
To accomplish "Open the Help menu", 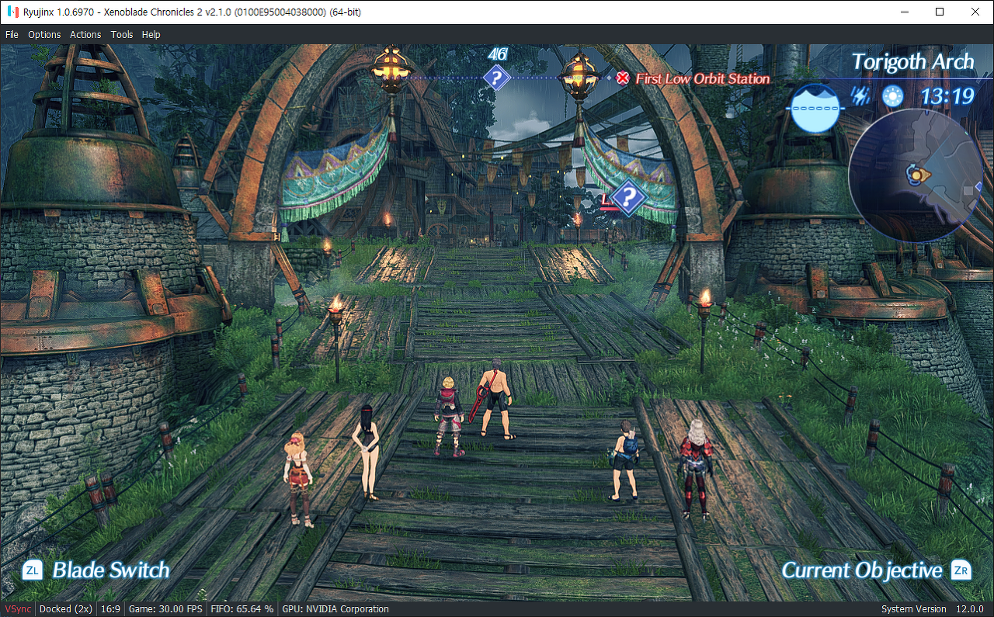I will [x=151, y=34].
